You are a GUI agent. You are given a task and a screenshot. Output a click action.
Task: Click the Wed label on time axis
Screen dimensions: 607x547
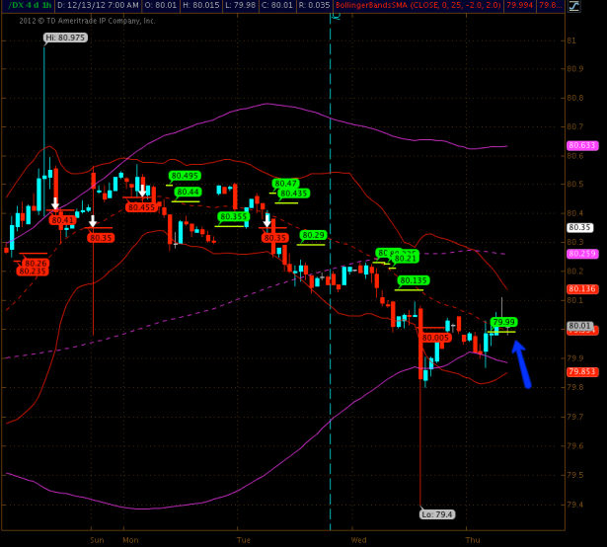pos(358,540)
